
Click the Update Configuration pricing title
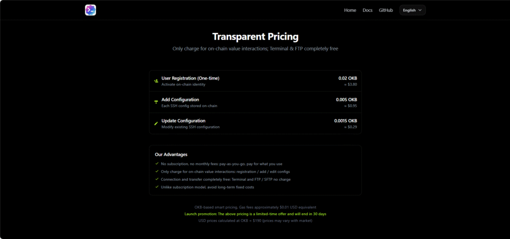coord(183,121)
